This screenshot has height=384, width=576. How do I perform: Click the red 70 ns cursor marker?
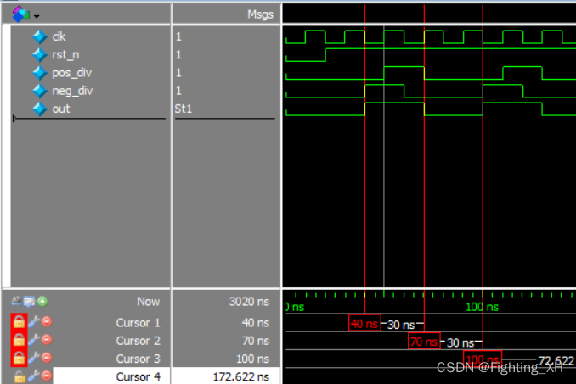pos(424,341)
